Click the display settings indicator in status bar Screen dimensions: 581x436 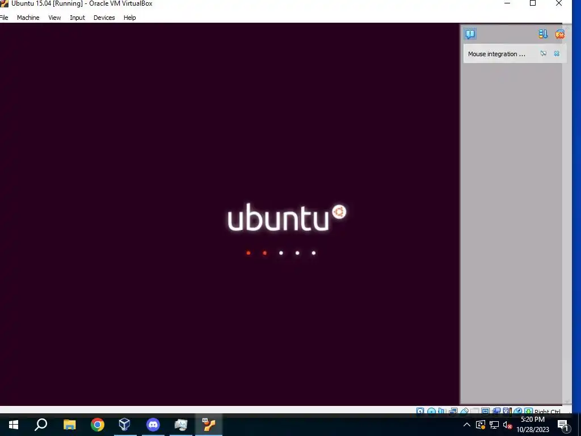(486, 411)
